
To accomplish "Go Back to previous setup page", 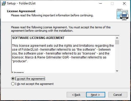I will pyautogui.click(x=76, y=95).
